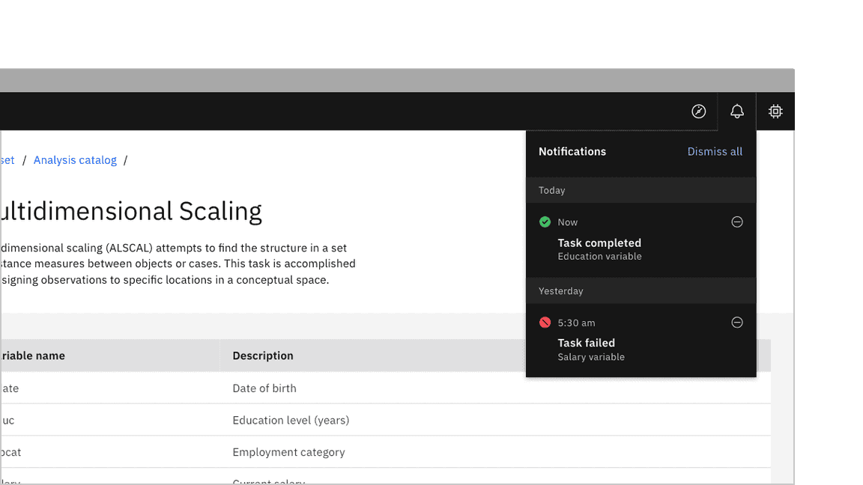Click the Salary variable notification subtitle
863x485 pixels.
coord(591,358)
